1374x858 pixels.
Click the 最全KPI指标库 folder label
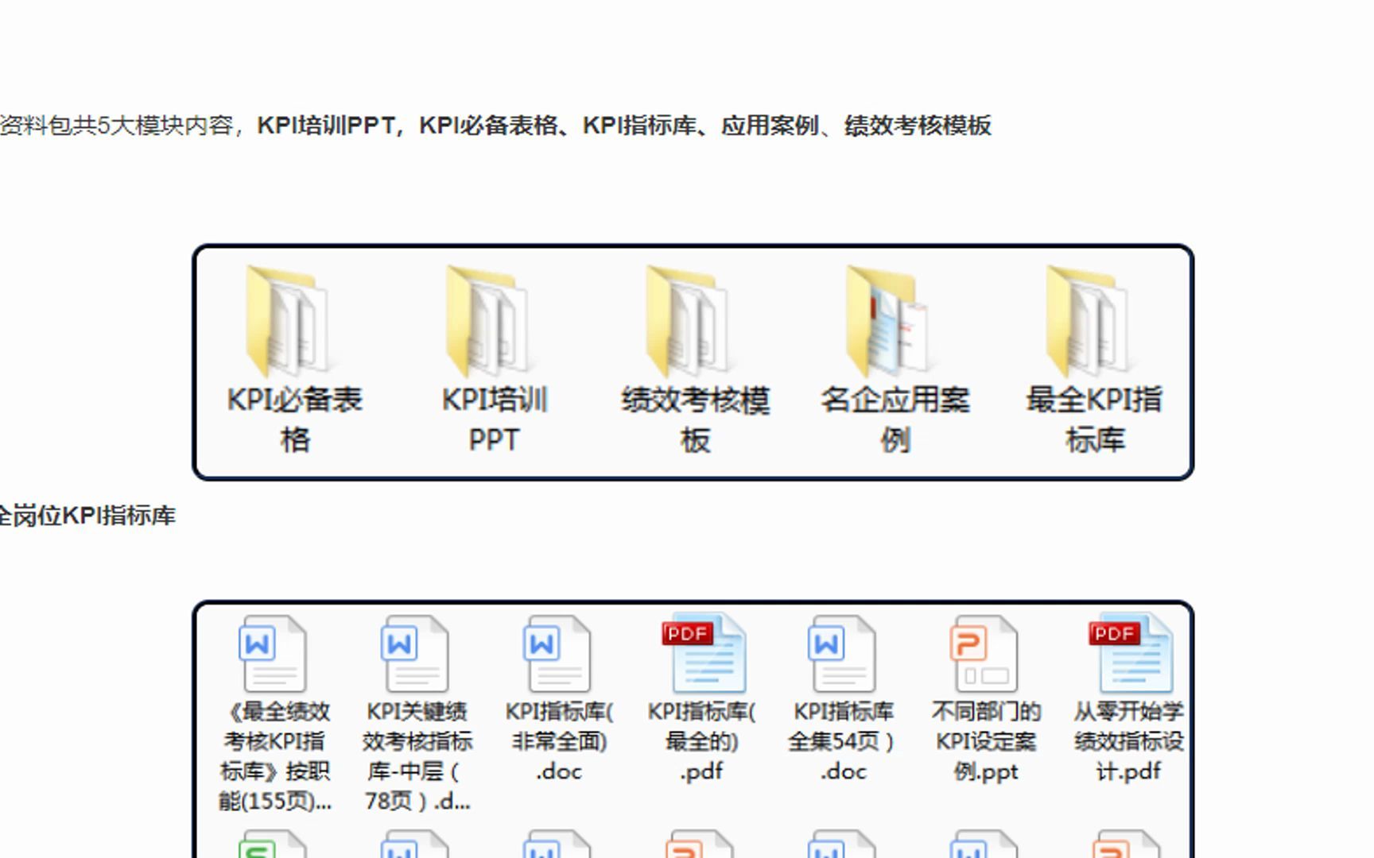[x=1095, y=419]
